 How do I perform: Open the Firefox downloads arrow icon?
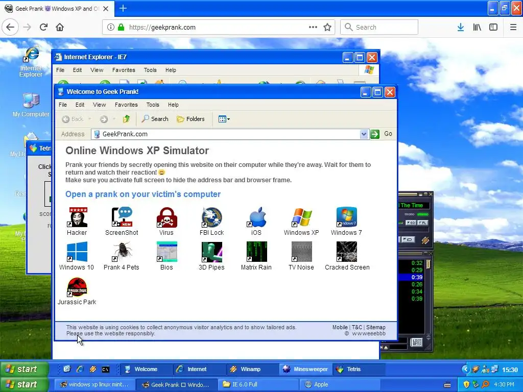461,28
